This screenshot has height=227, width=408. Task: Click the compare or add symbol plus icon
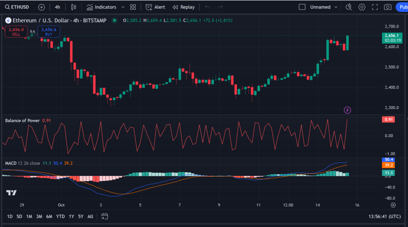click(41, 7)
